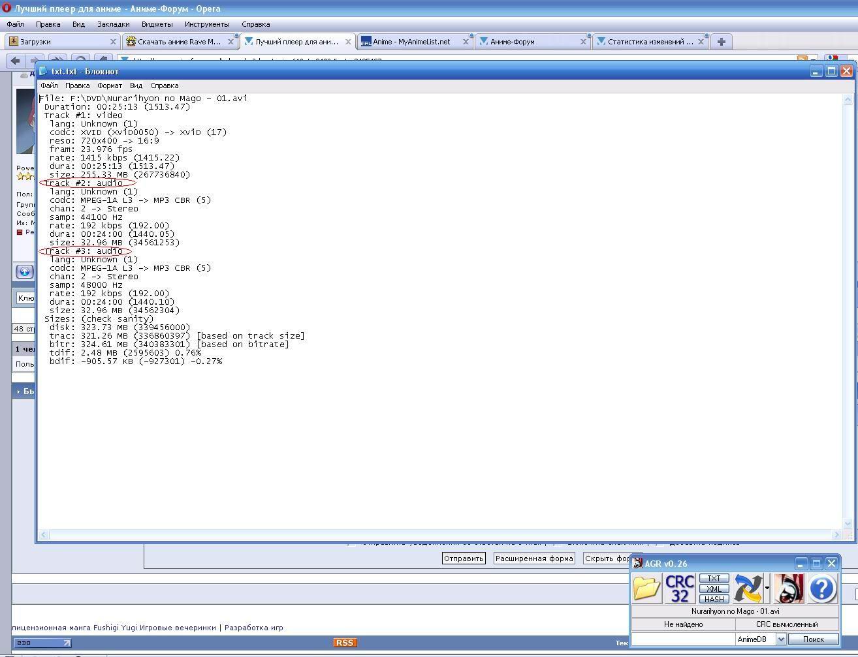
Task: Click the Отправить button
Action: pos(464,558)
